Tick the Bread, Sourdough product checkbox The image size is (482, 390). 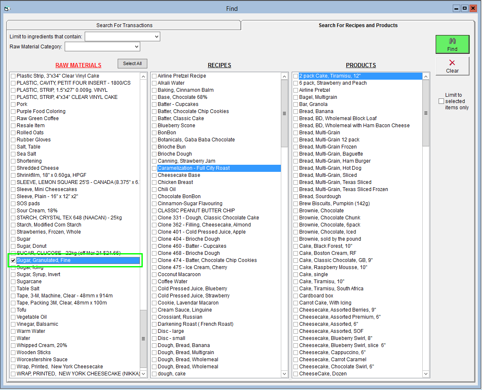tap(296, 196)
